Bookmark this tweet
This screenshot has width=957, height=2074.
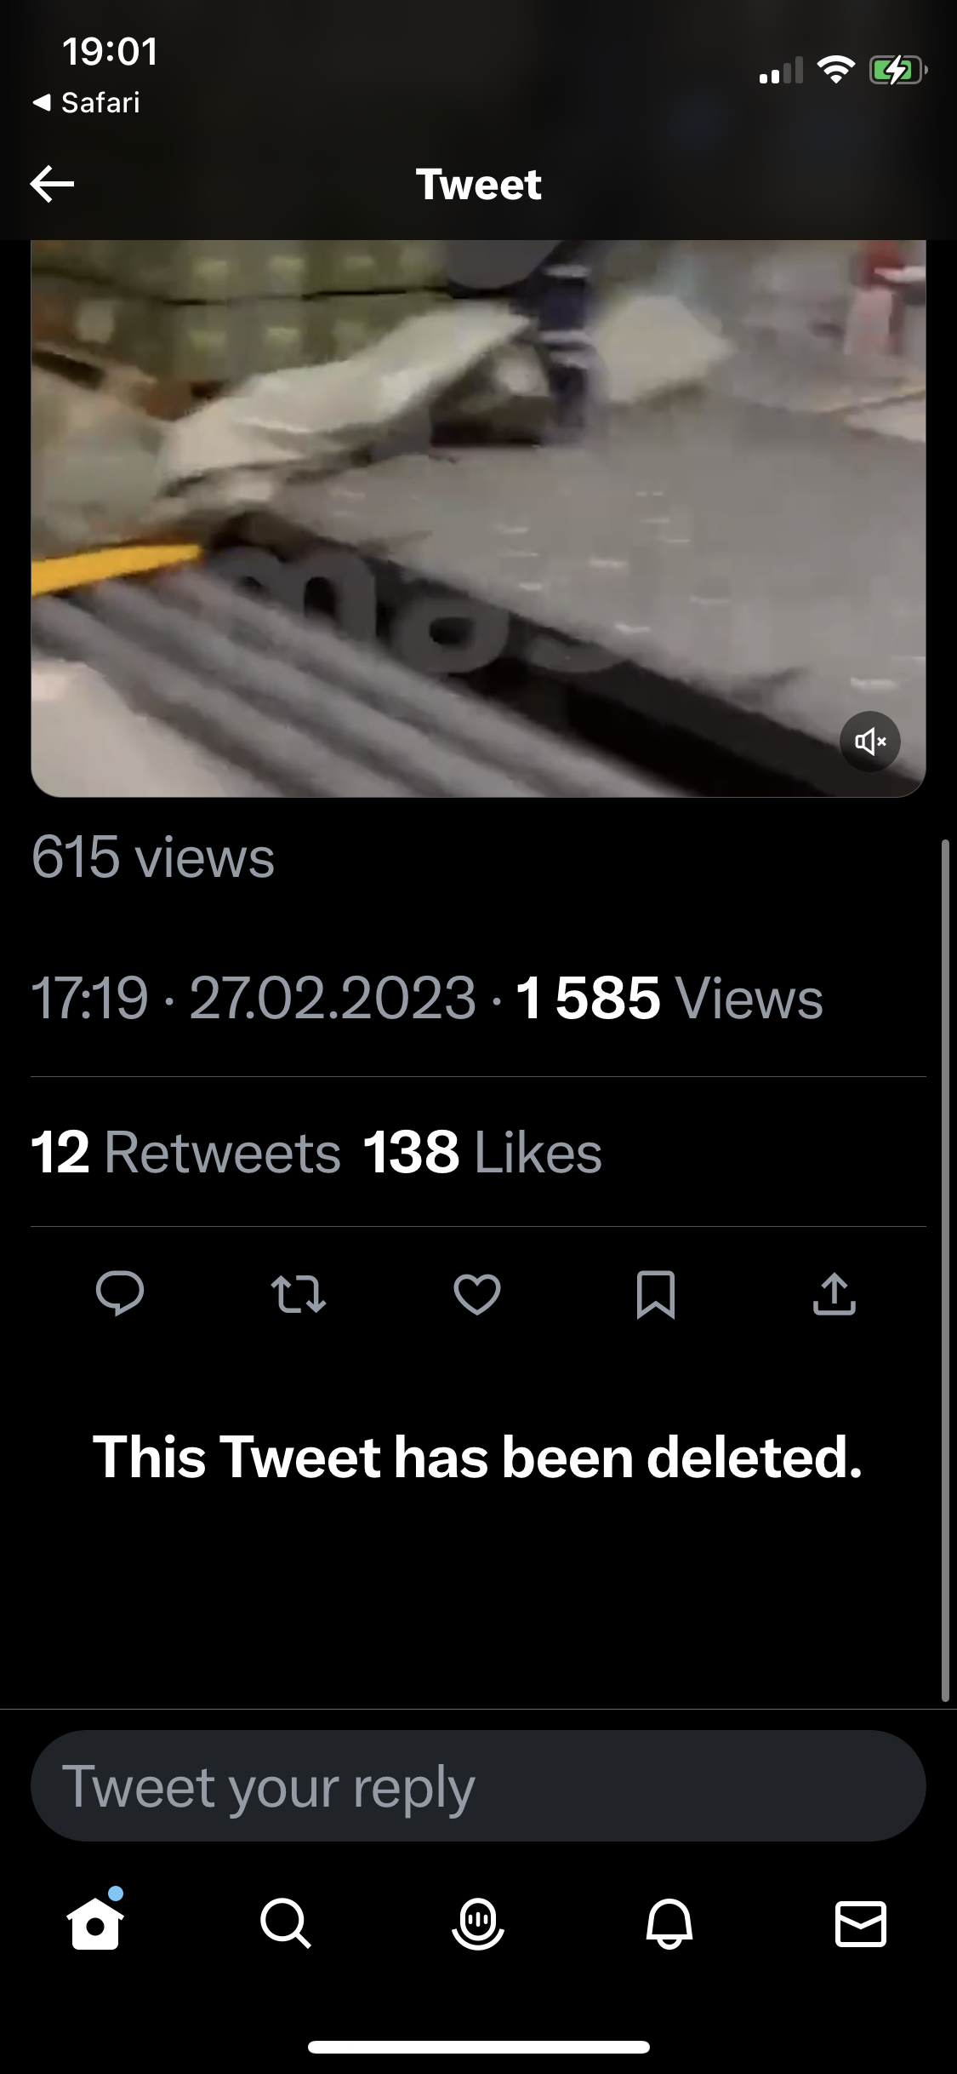click(656, 1294)
